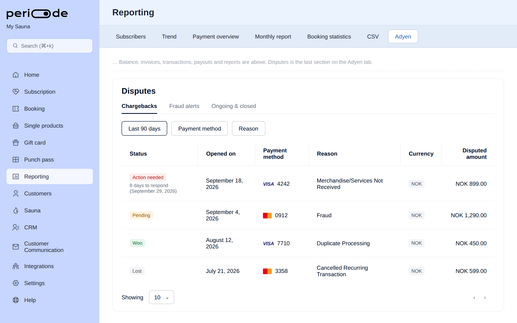517x323 pixels.
Task: Switch to the Subscribers tab
Action: pos(131,37)
